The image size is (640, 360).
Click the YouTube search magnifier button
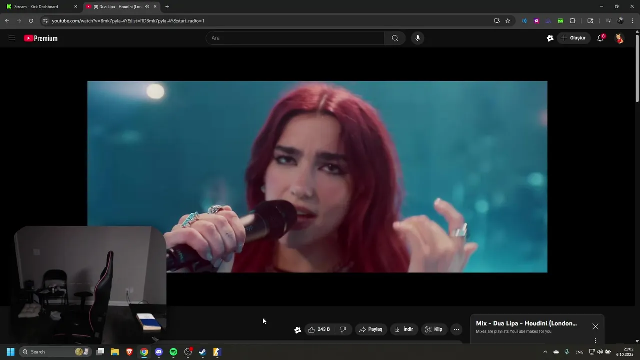[395, 38]
